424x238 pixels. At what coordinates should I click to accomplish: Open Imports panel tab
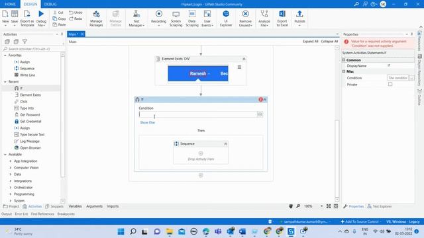pos(113,206)
